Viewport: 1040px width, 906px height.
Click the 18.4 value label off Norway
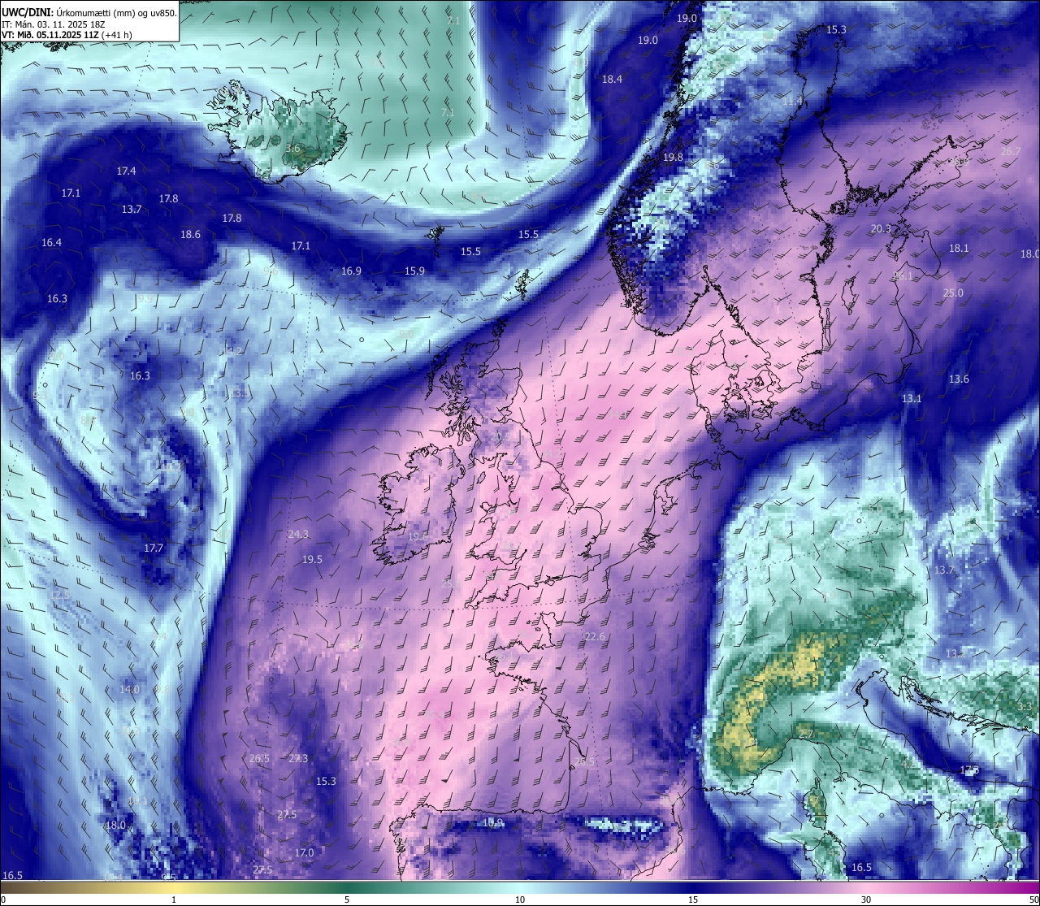612,80
